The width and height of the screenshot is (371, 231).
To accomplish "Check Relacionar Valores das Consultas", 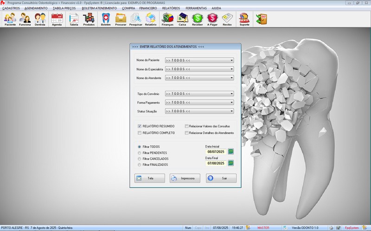I will [x=186, y=126].
